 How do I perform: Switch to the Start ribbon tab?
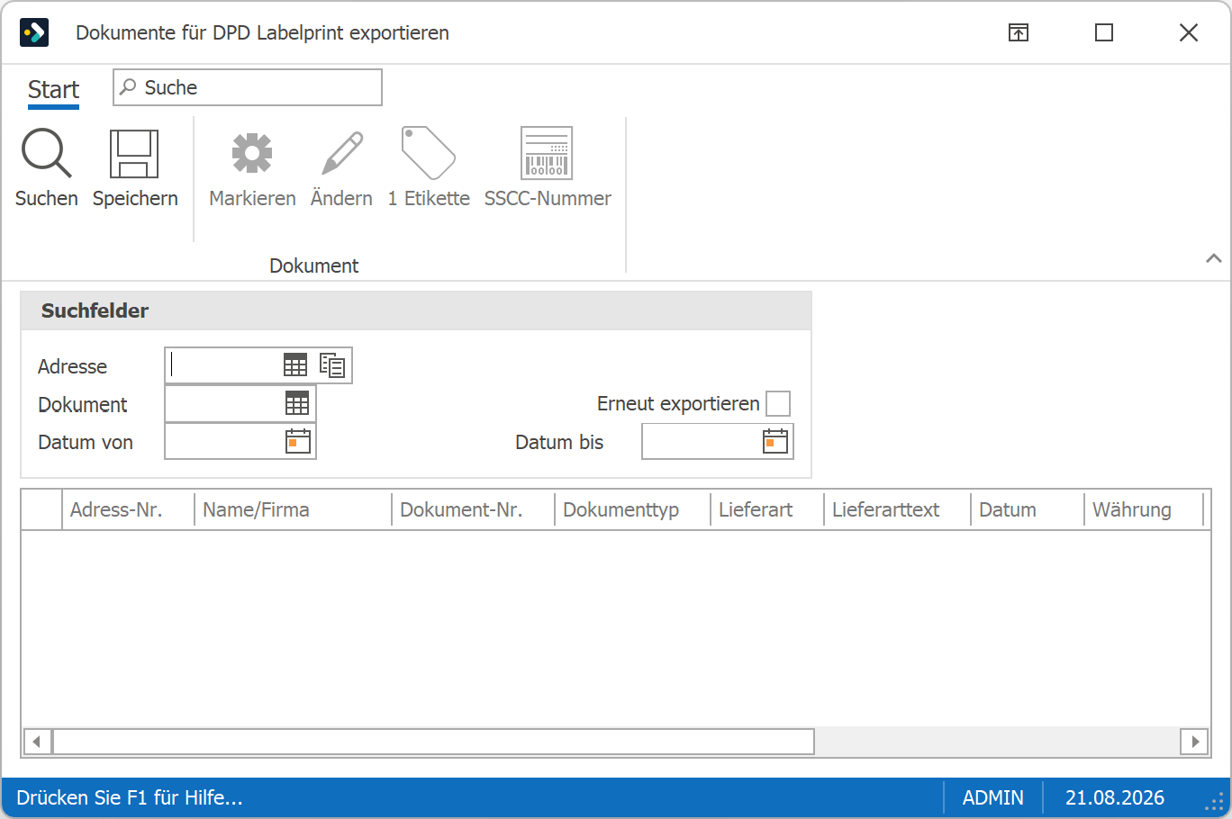point(53,90)
